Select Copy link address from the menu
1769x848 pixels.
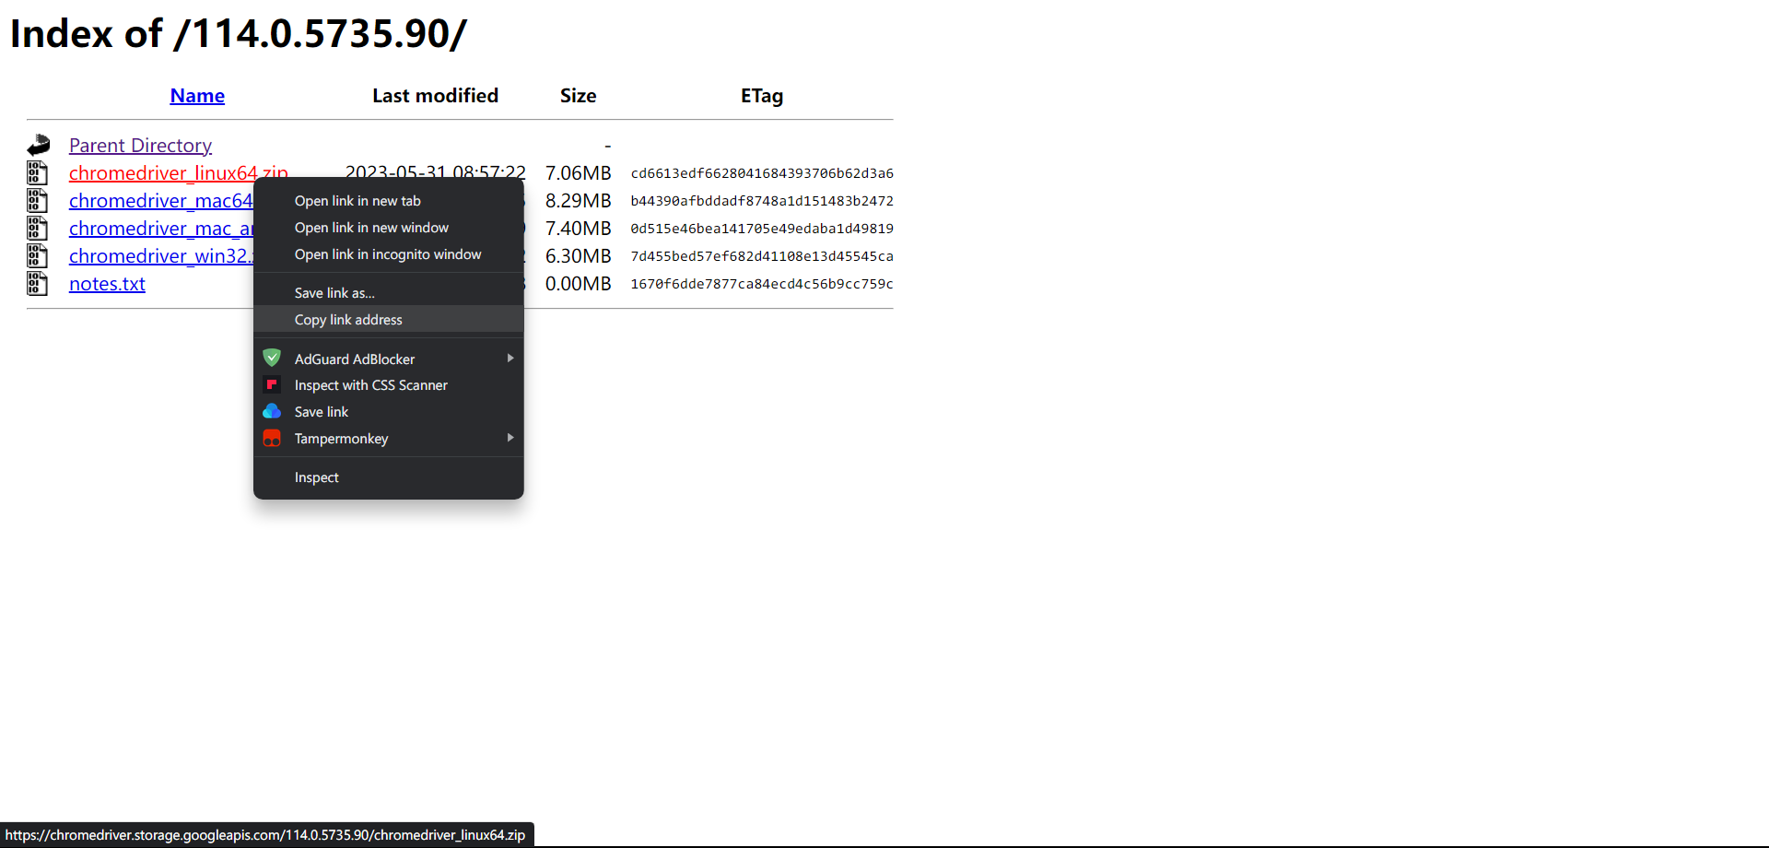(x=348, y=319)
